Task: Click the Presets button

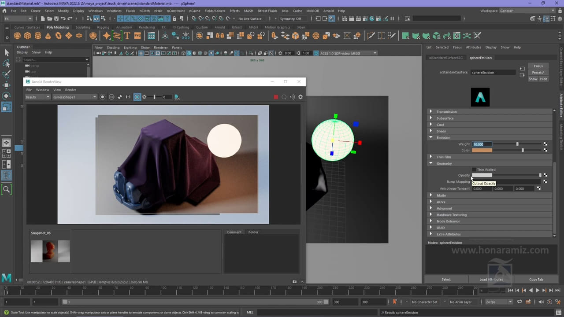Action: [538, 72]
